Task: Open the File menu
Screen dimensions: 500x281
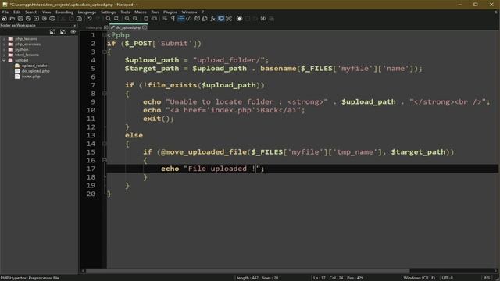Action: (5, 12)
